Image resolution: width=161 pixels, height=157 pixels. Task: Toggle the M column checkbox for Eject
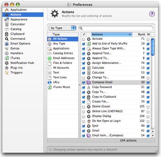click(x=148, y=126)
